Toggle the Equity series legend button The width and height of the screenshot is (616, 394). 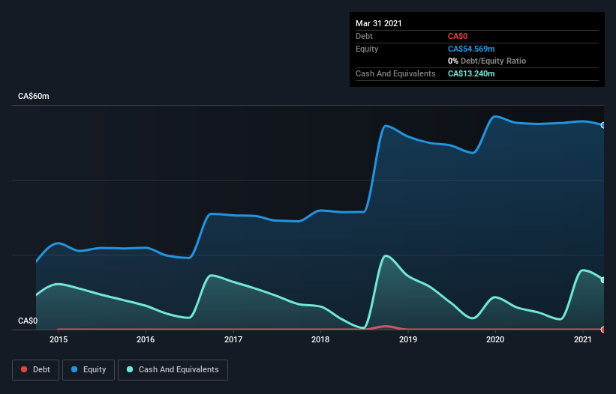tap(89, 370)
